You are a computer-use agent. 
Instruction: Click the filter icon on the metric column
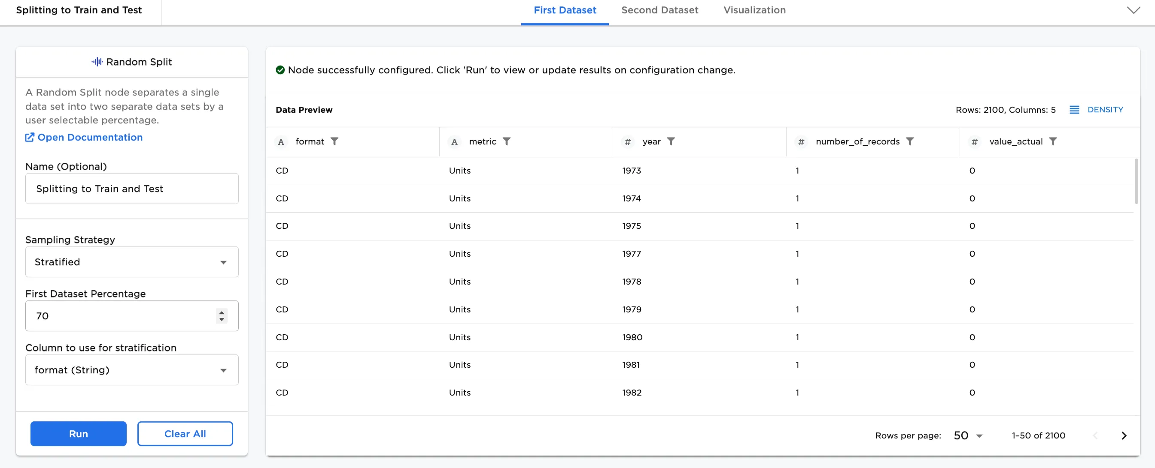(x=507, y=141)
